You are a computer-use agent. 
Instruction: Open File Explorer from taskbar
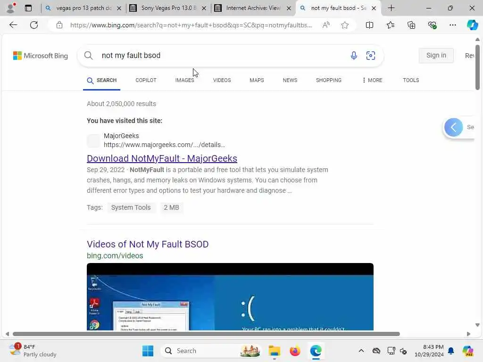(274, 351)
